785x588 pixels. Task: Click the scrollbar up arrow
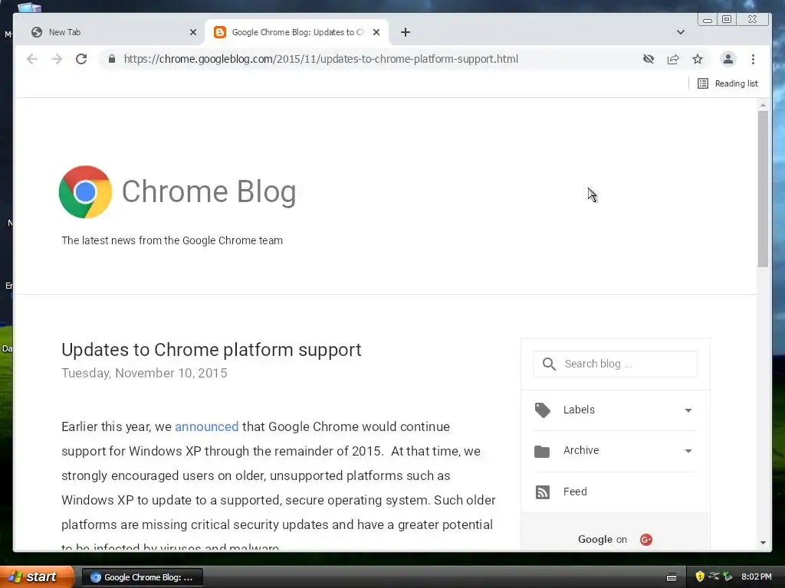pyautogui.click(x=763, y=105)
